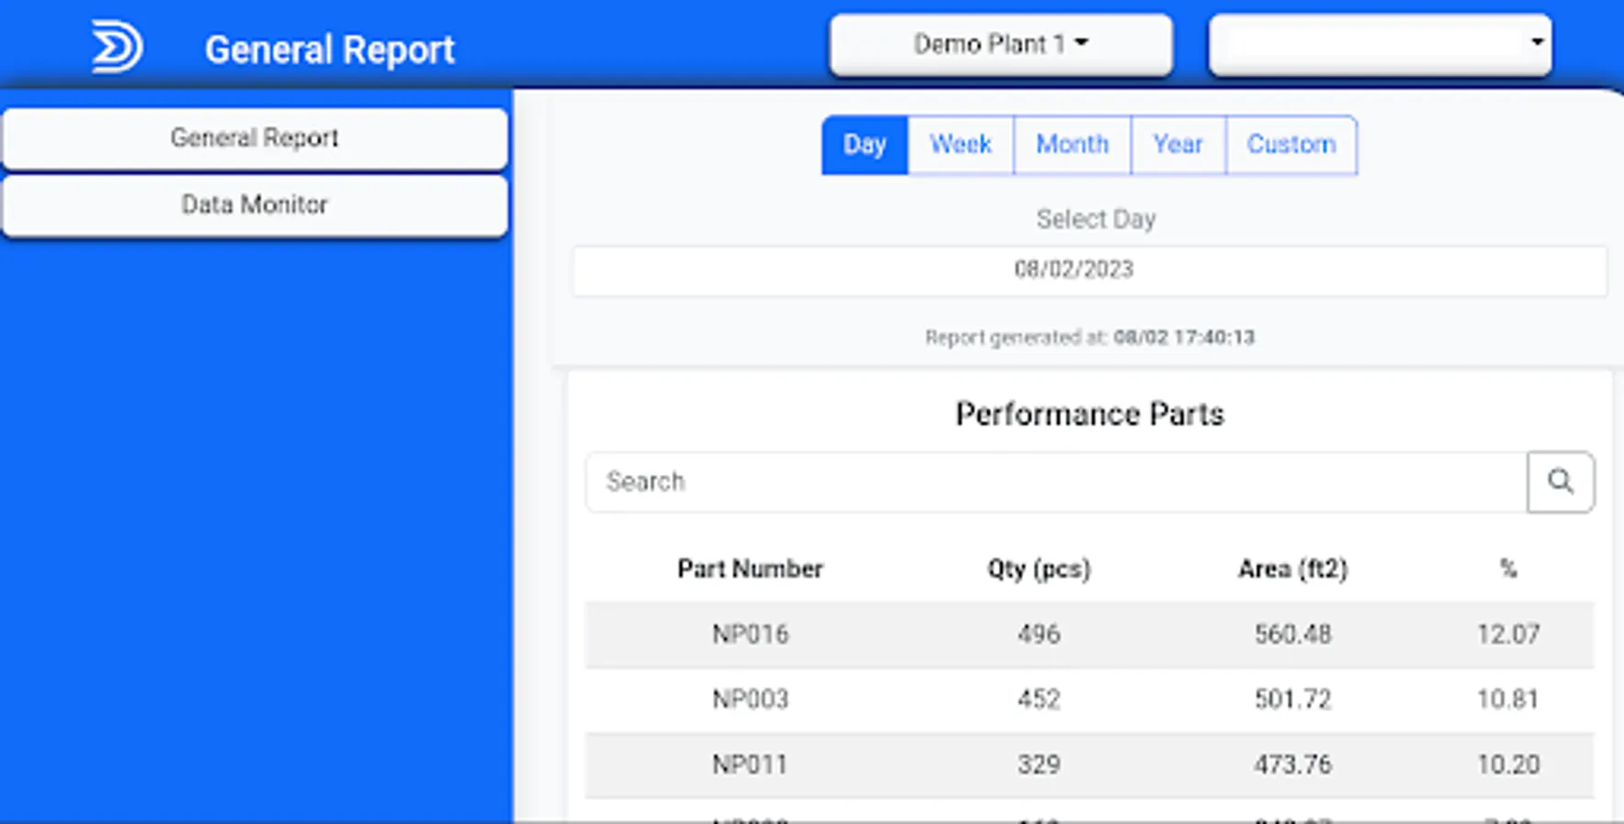Viewport: 1624px width, 824px height.
Task: Select the NP011 table row
Action: click(x=1089, y=764)
